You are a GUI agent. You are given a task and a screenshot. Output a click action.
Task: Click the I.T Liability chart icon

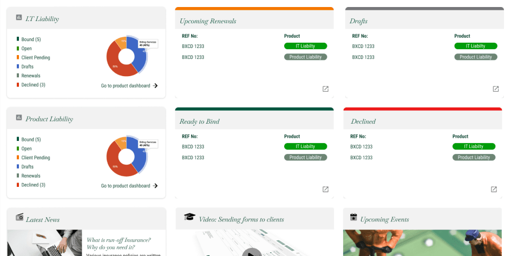coord(19,18)
